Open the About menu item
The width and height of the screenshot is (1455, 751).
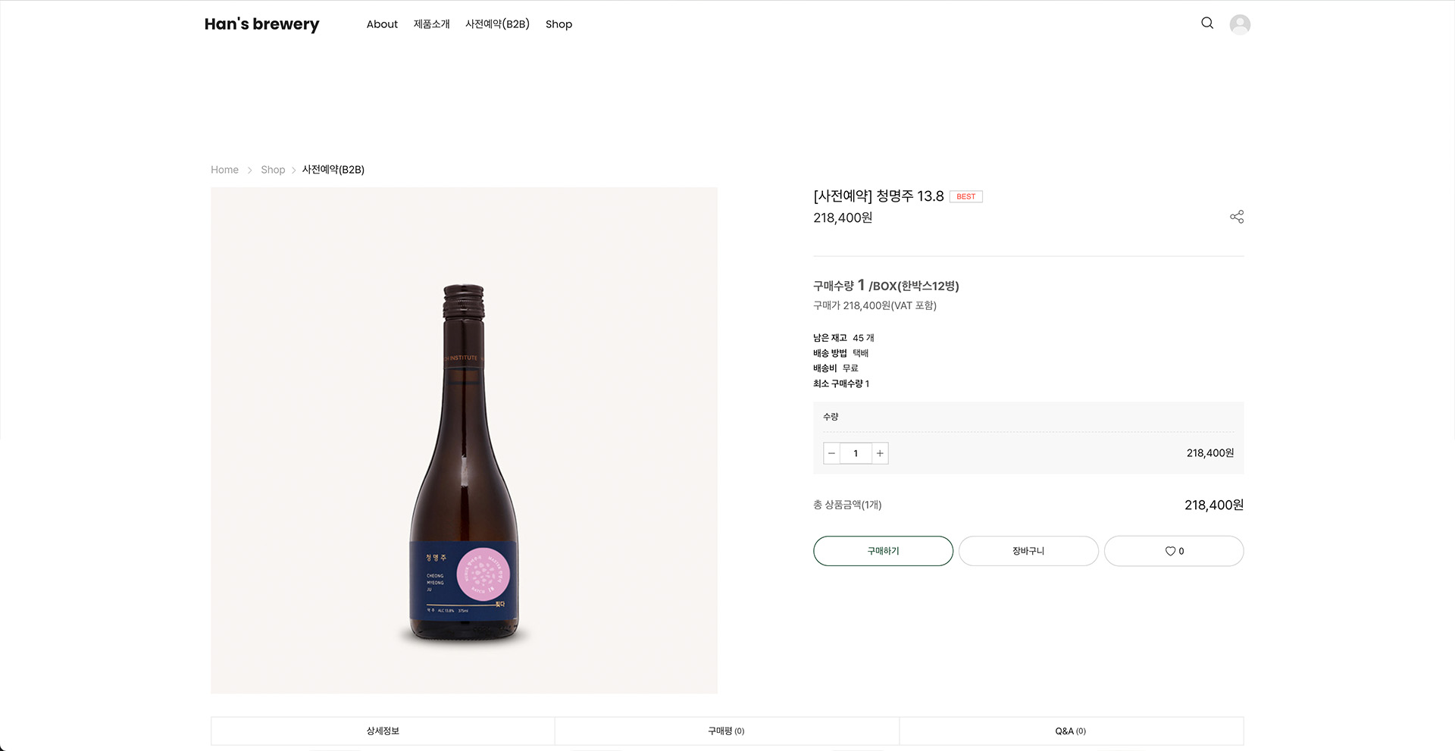382,24
